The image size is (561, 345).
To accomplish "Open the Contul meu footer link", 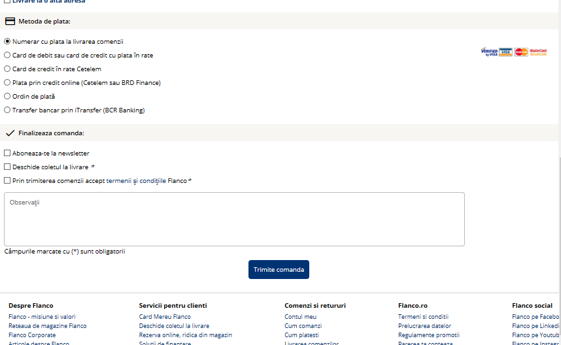I will (300, 317).
